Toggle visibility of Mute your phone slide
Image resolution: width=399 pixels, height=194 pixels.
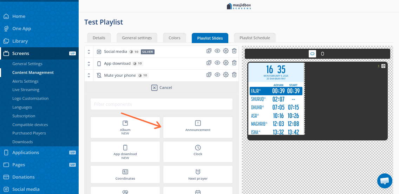217,75
